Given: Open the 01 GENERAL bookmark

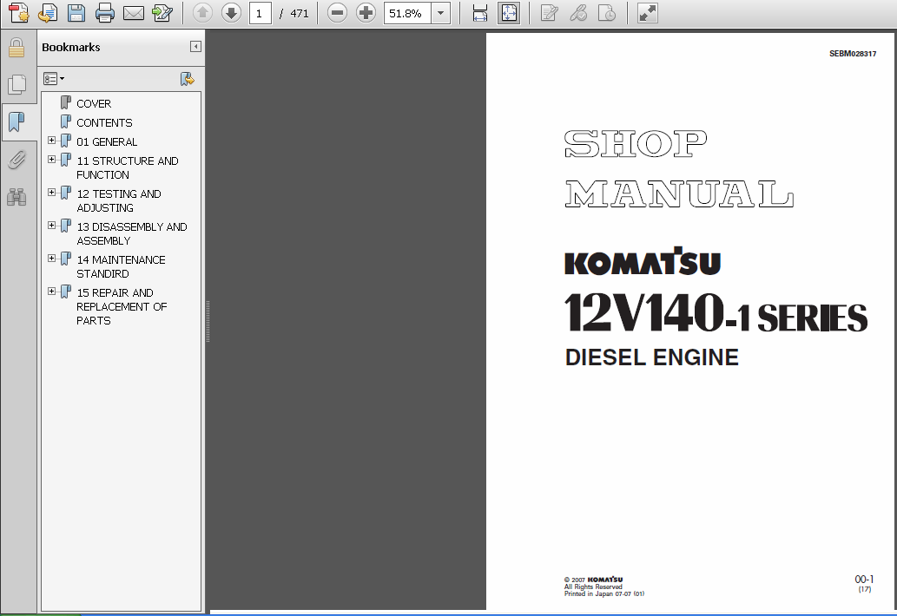Looking at the screenshot, I should point(107,141).
